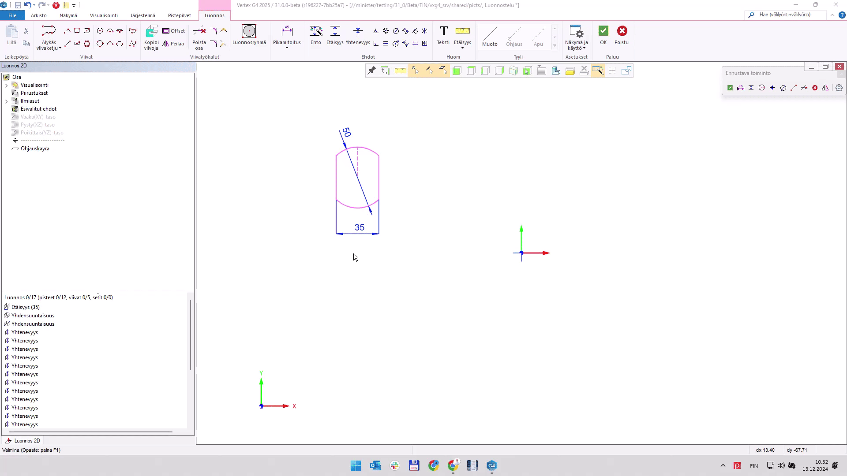Select the Offset line tool
Image resolution: width=847 pixels, height=476 pixels.
[173, 31]
